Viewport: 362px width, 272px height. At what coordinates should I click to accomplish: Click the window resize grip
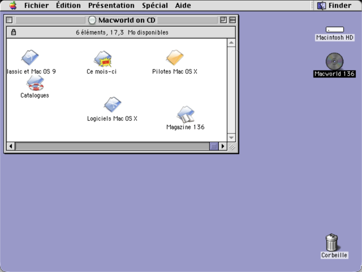pos(232,147)
